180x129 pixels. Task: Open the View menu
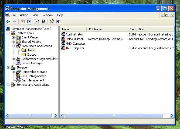(x=35, y=15)
